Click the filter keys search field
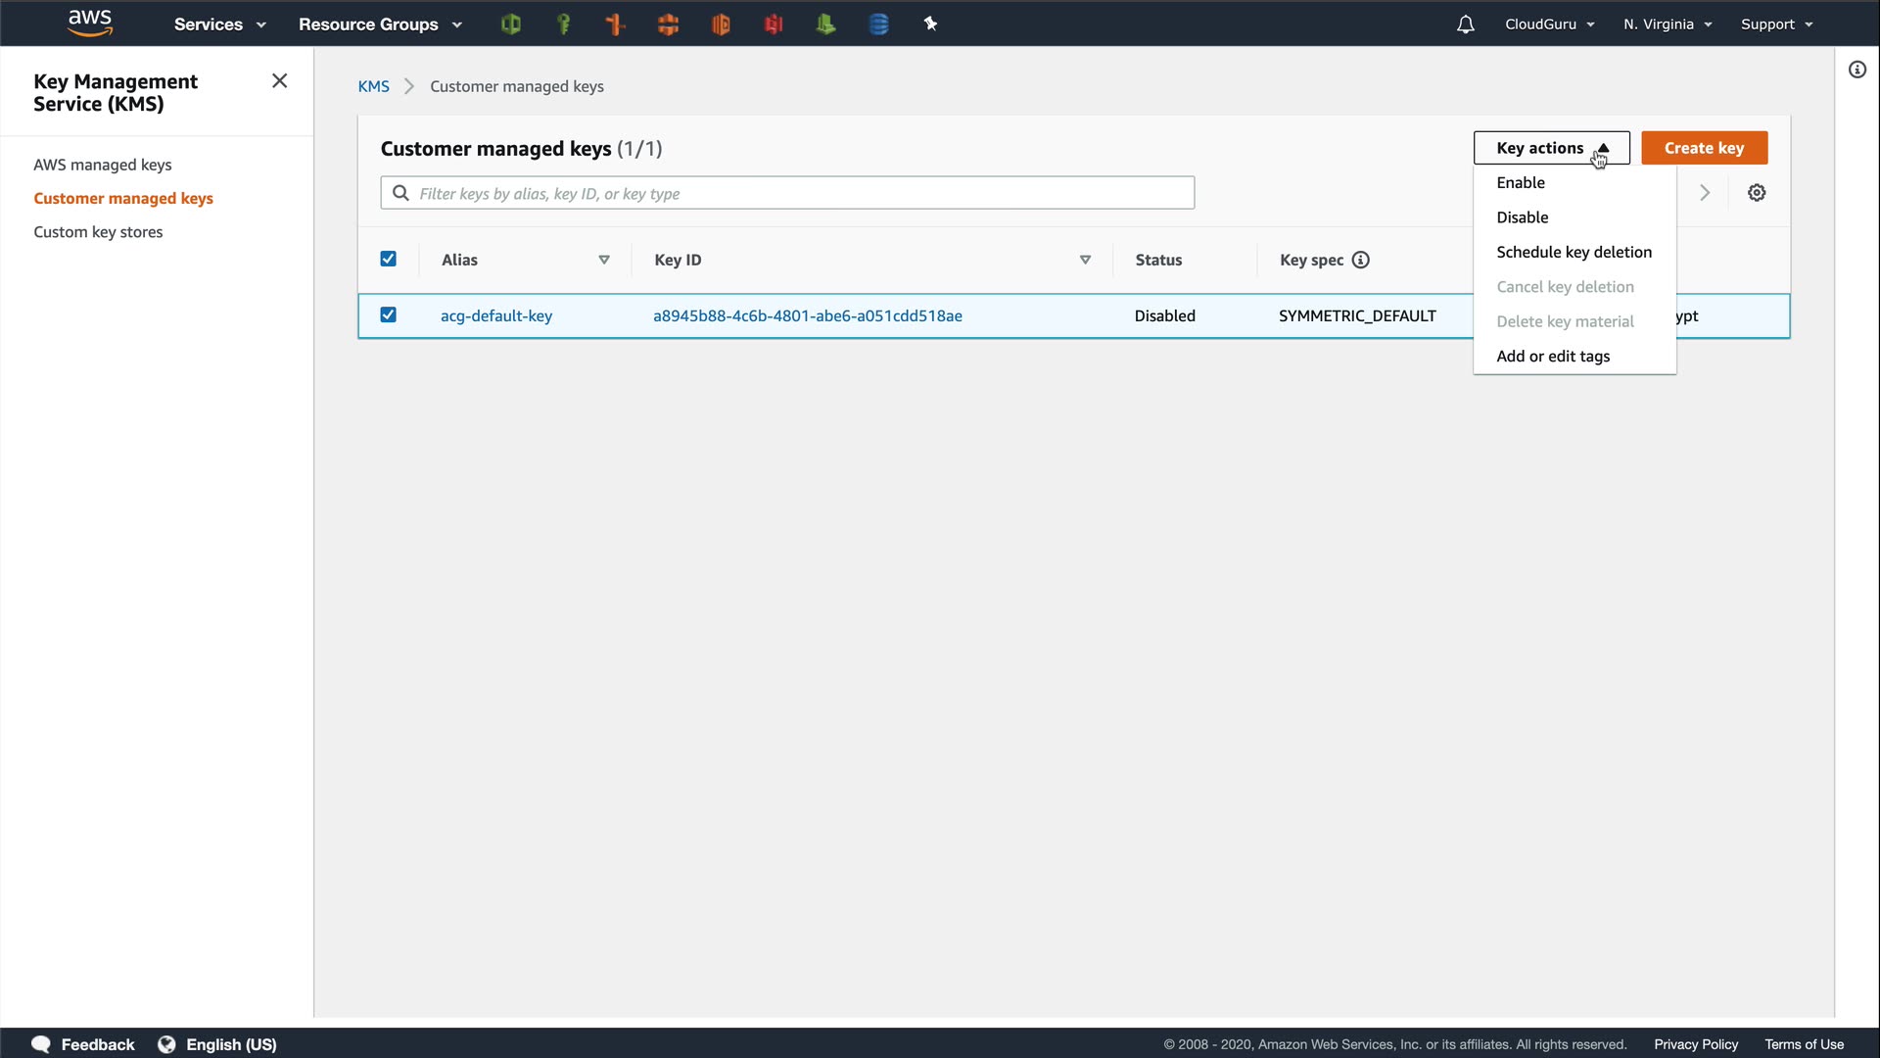 [x=786, y=193]
